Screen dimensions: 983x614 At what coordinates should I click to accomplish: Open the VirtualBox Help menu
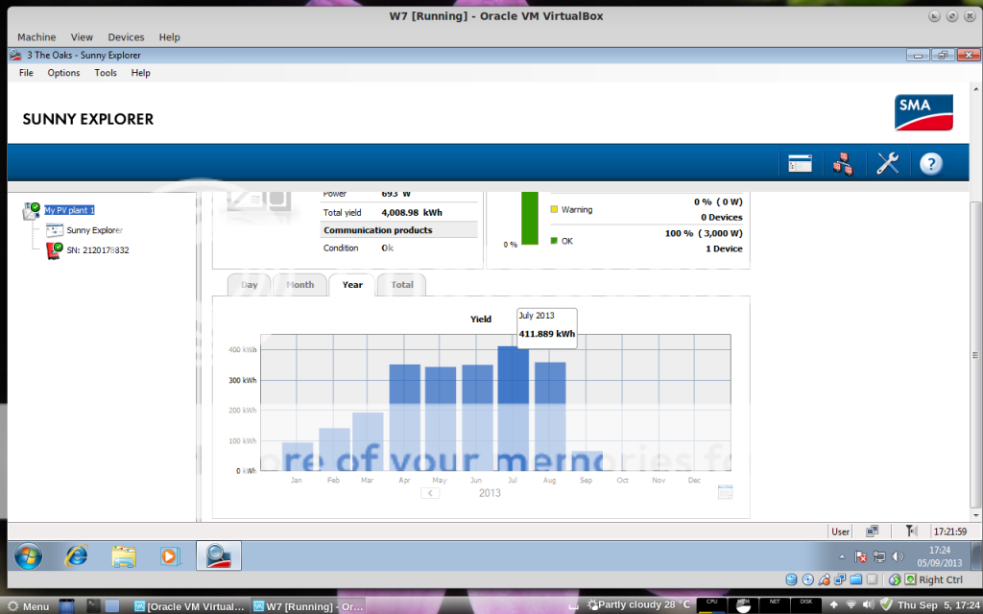point(169,37)
